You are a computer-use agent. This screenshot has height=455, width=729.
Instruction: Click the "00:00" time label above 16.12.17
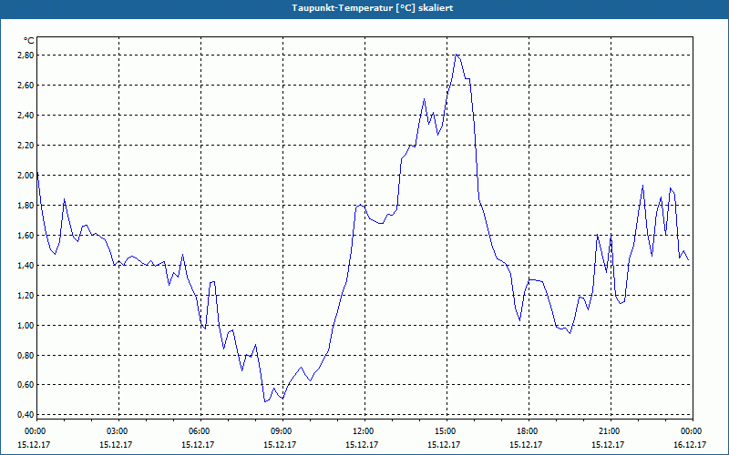coord(690,431)
